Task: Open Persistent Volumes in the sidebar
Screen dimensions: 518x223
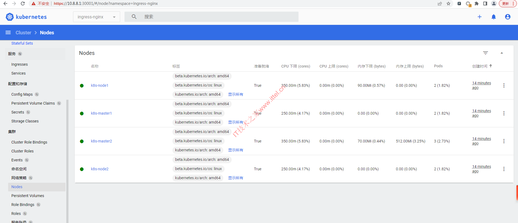Action: coord(28,196)
